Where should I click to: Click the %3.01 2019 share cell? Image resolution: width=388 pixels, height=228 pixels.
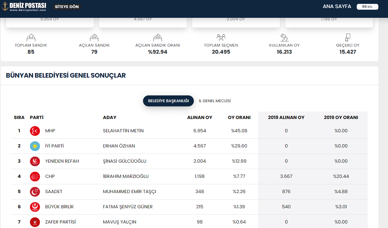[x=341, y=207]
